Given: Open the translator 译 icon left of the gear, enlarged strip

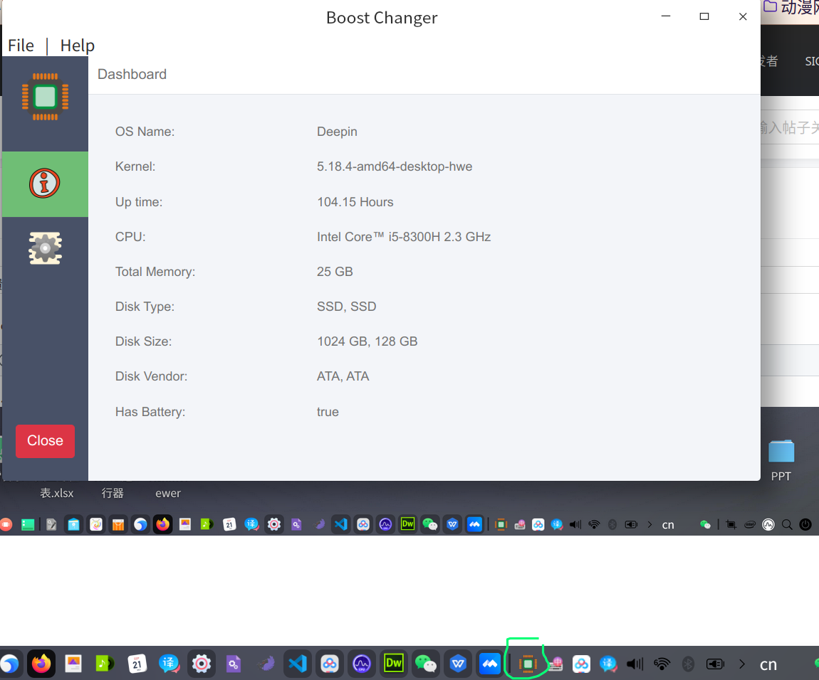Looking at the screenshot, I should tap(169, 664).
